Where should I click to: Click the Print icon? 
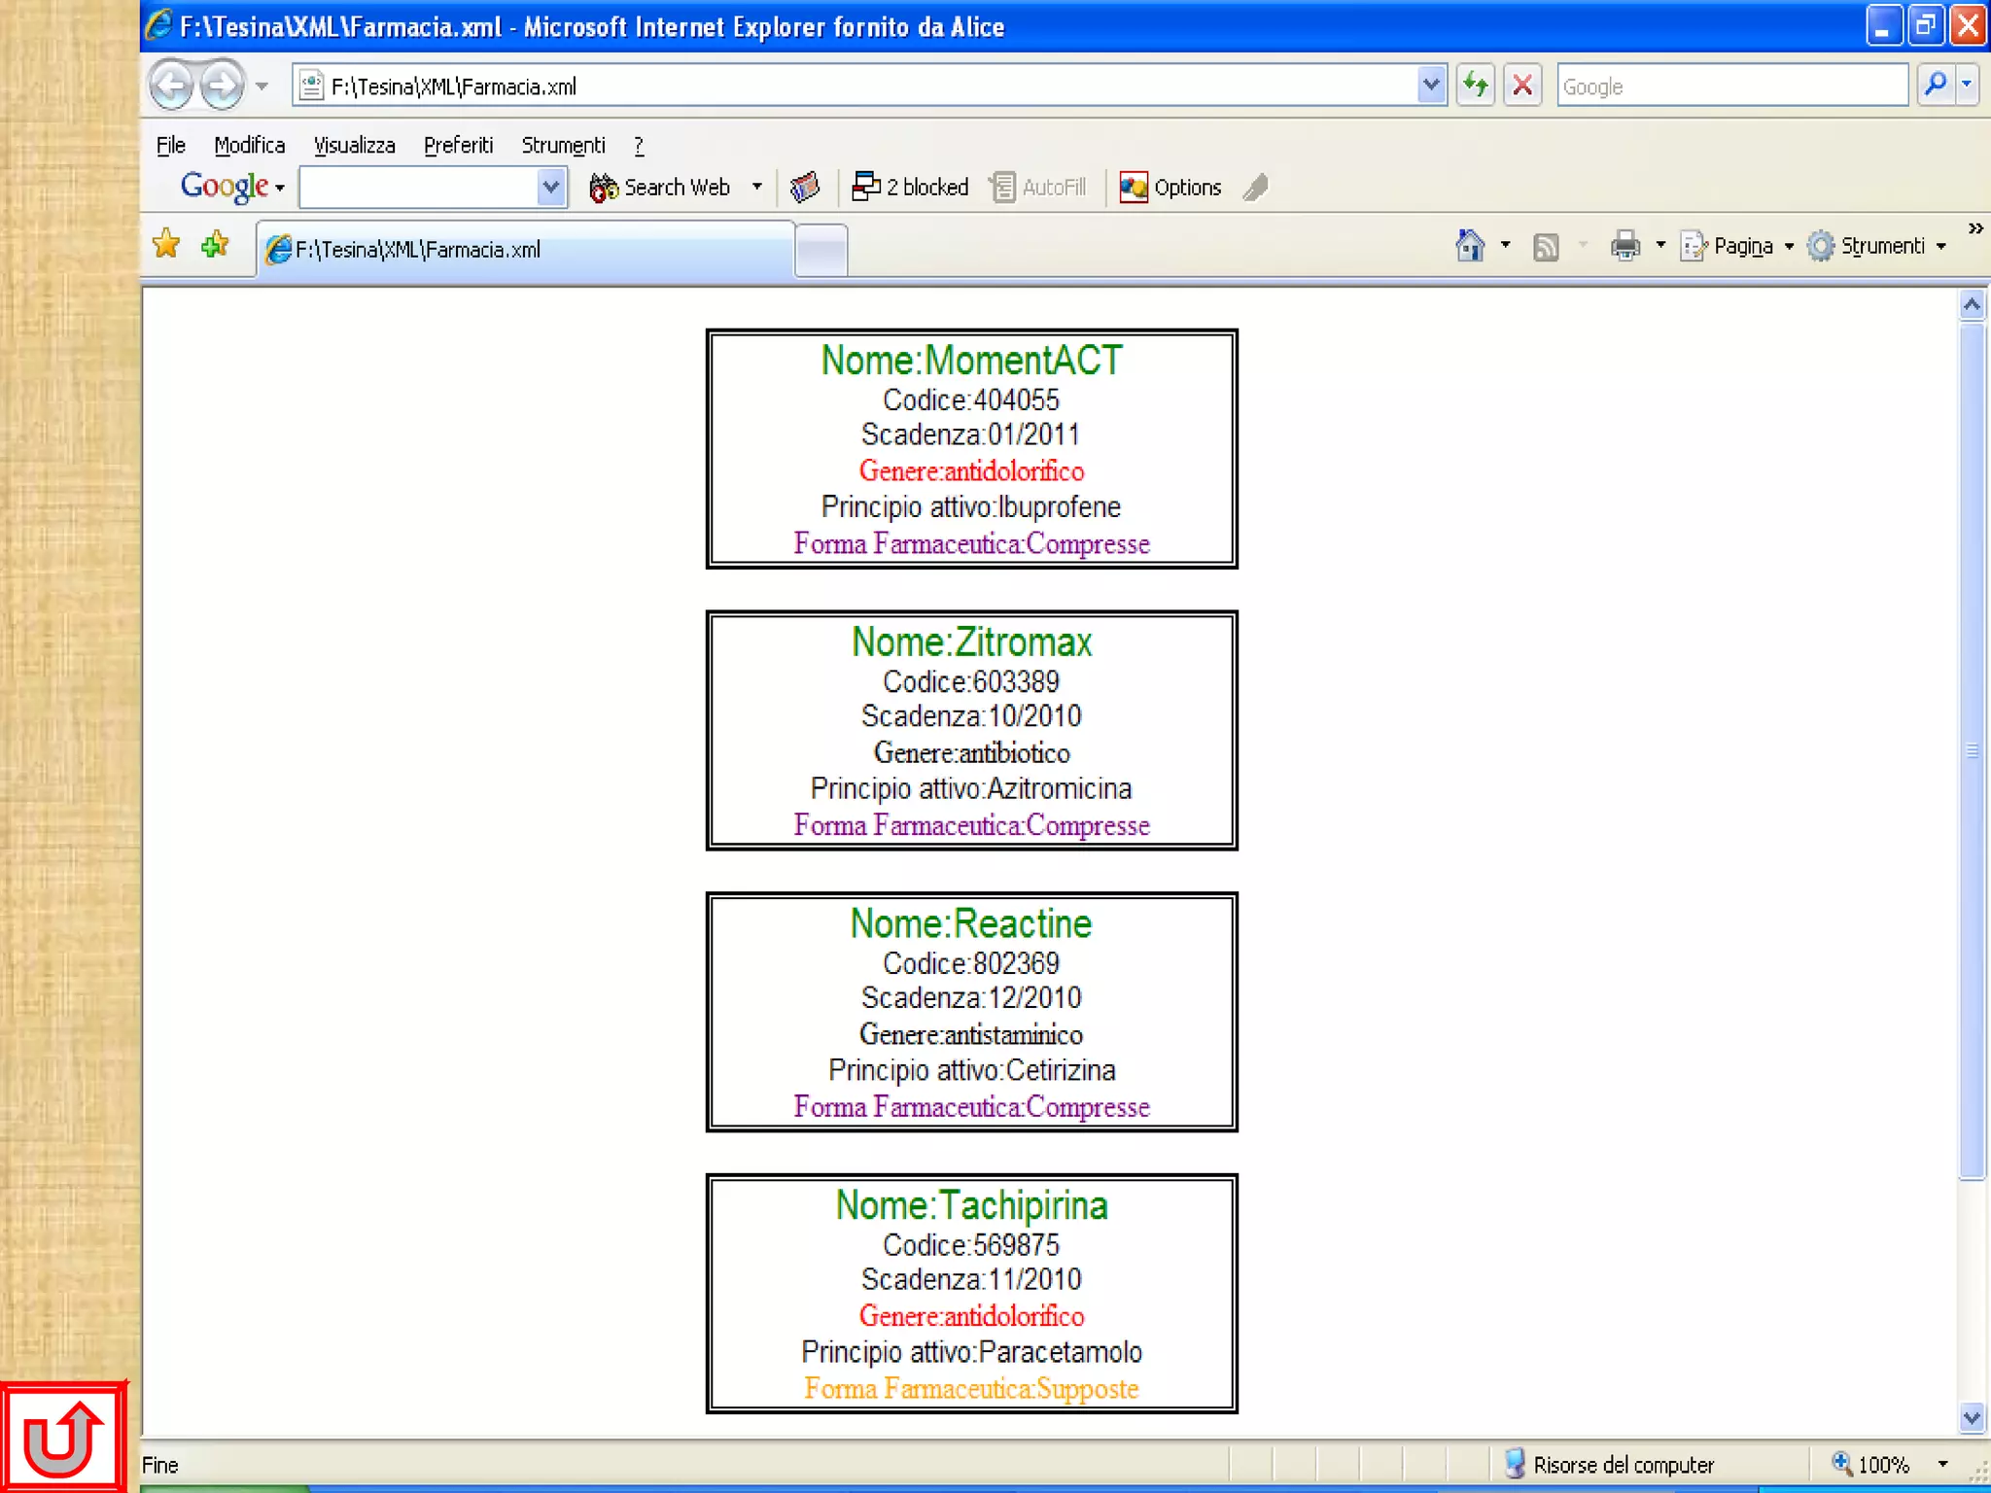(x=1624, y=246)
